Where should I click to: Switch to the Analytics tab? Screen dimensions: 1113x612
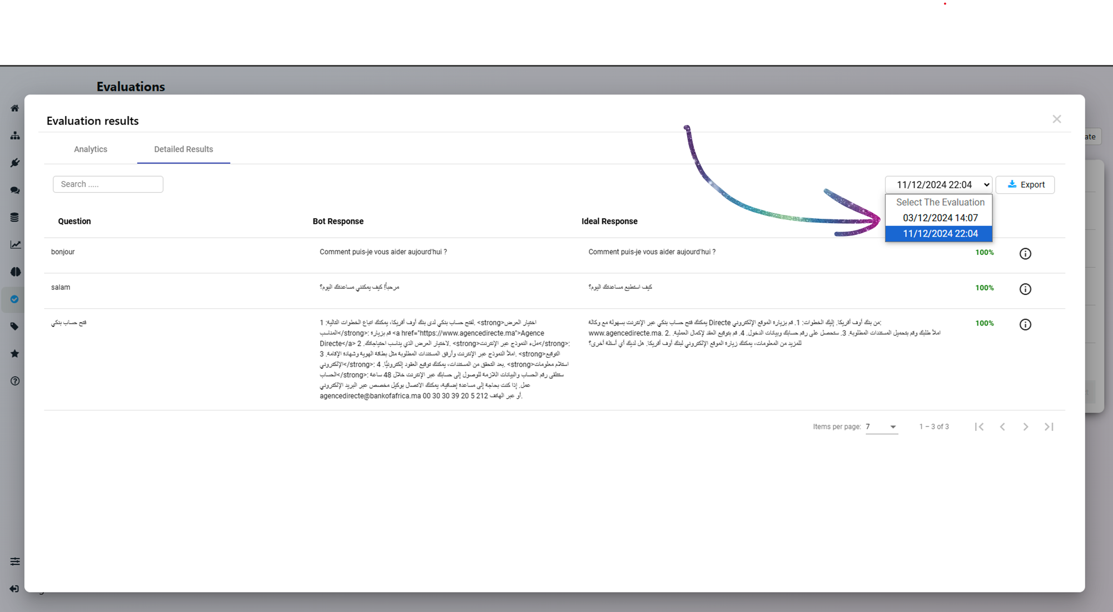(90, 148)
